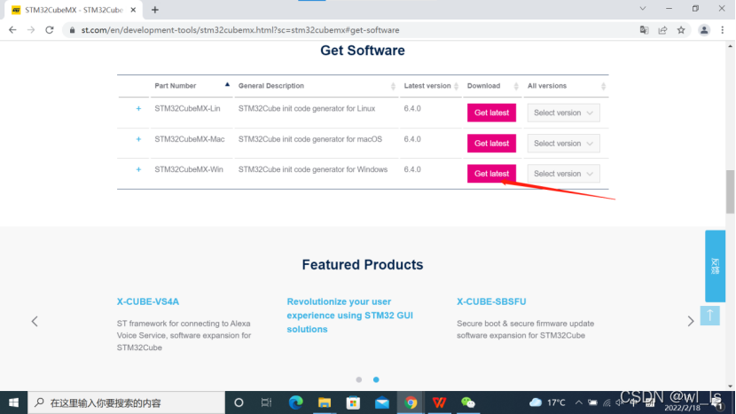
Task: Jump back to top of page
Action: pyautogui.click(x=709, y=316)
